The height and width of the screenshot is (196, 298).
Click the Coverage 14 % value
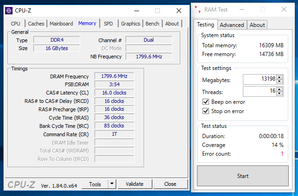(278, 145)
